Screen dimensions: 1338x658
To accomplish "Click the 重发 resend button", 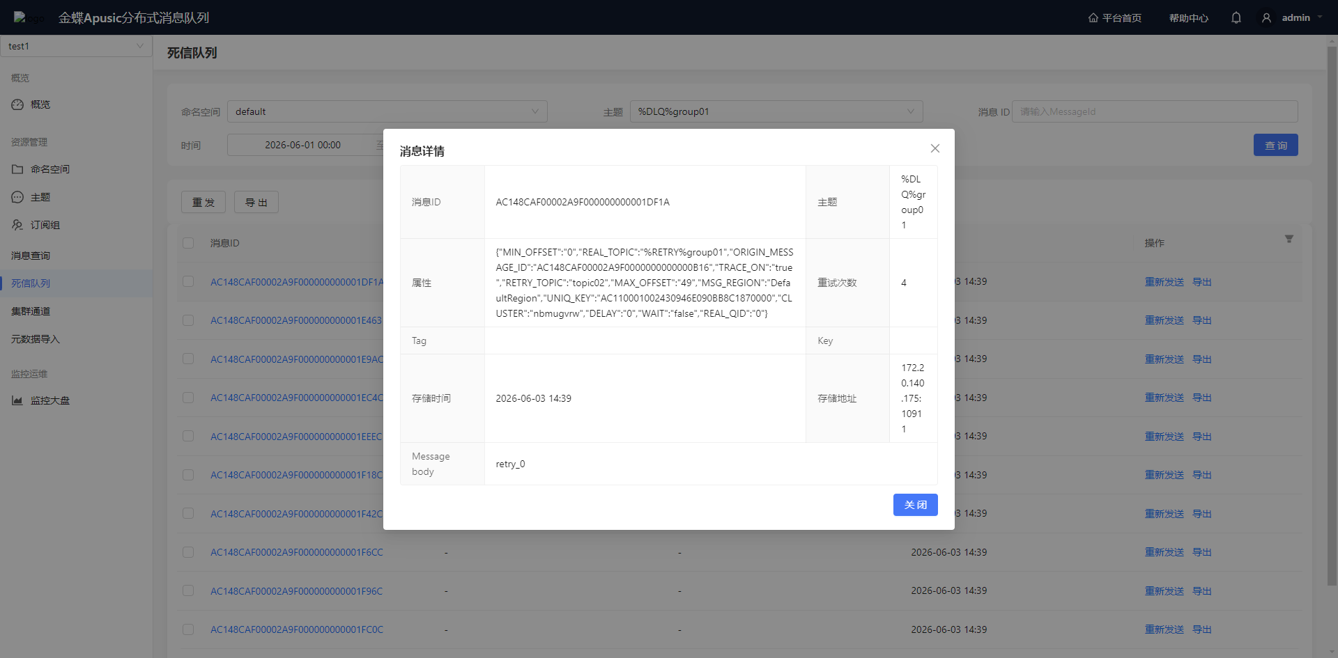I will point(203,202).
